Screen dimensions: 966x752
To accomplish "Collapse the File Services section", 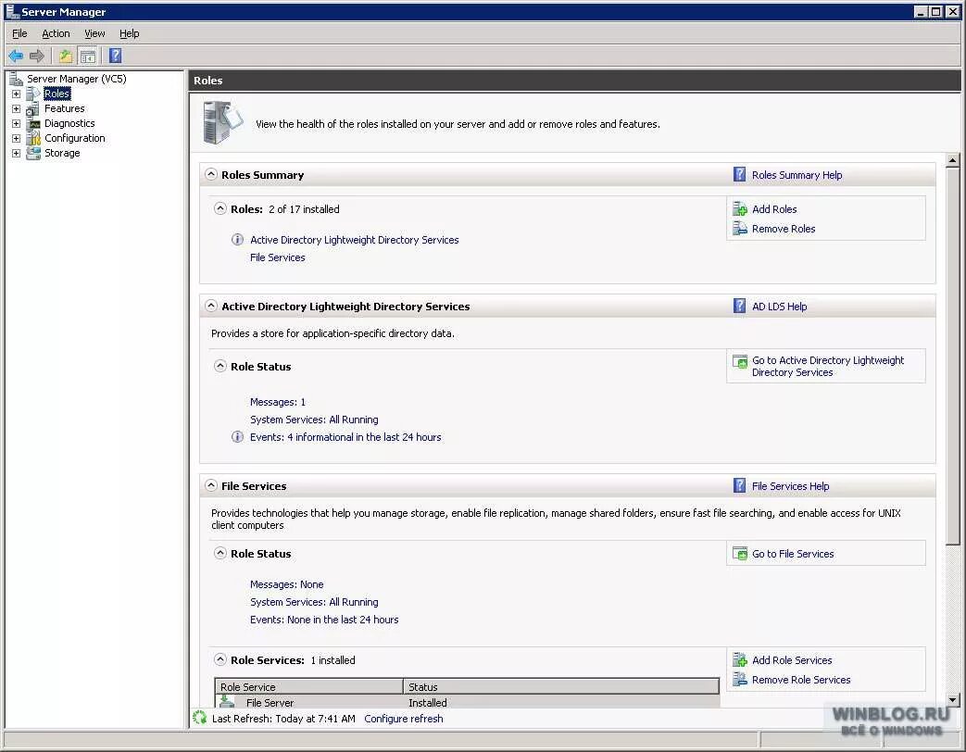I will tap(210, 486).
